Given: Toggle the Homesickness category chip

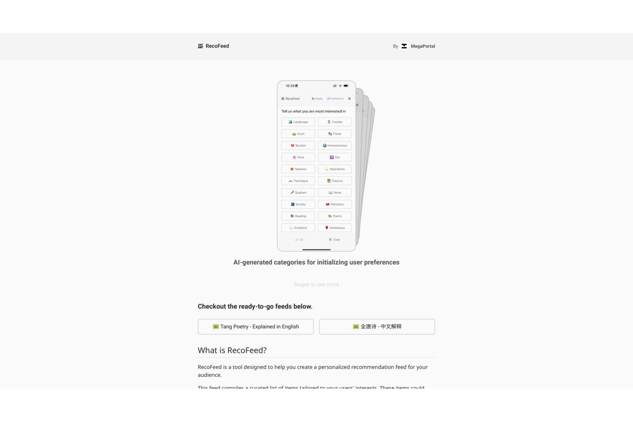Looking at the screenshot, I should click(x=335, y=146).
